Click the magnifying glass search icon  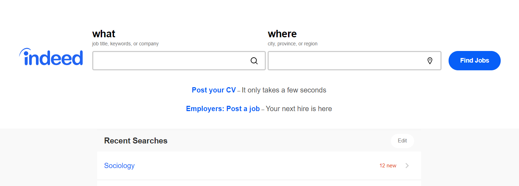pos(254,61)
